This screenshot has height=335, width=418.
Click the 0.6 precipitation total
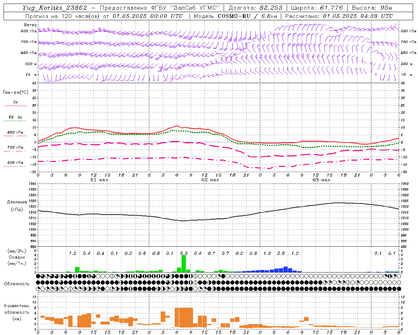pyautogui.click(x=142, y=253)
